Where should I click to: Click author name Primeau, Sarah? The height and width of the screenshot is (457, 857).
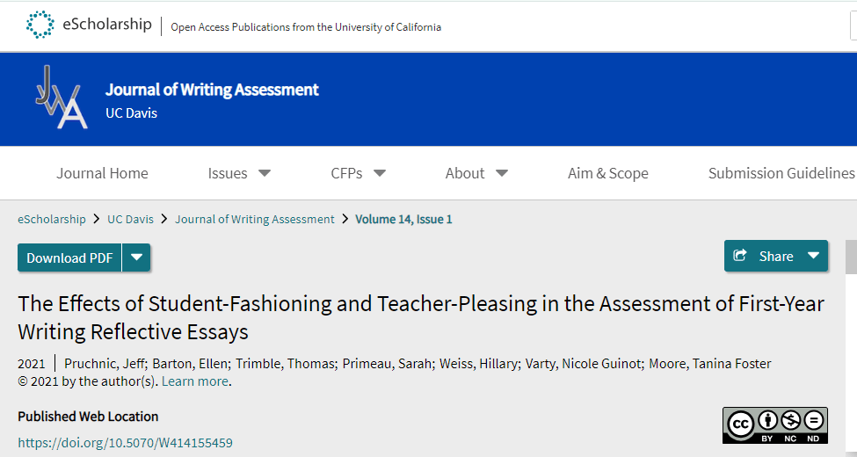coord(387,364)
